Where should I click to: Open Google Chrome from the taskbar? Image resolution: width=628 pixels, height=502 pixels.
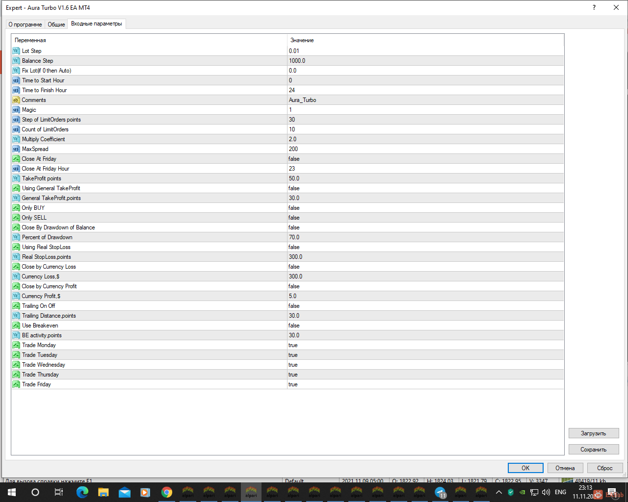167,492
